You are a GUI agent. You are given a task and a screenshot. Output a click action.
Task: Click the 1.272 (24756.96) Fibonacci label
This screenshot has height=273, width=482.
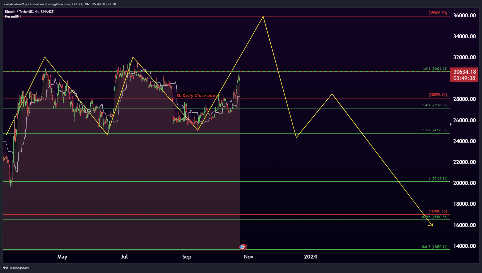pos(435,130)
